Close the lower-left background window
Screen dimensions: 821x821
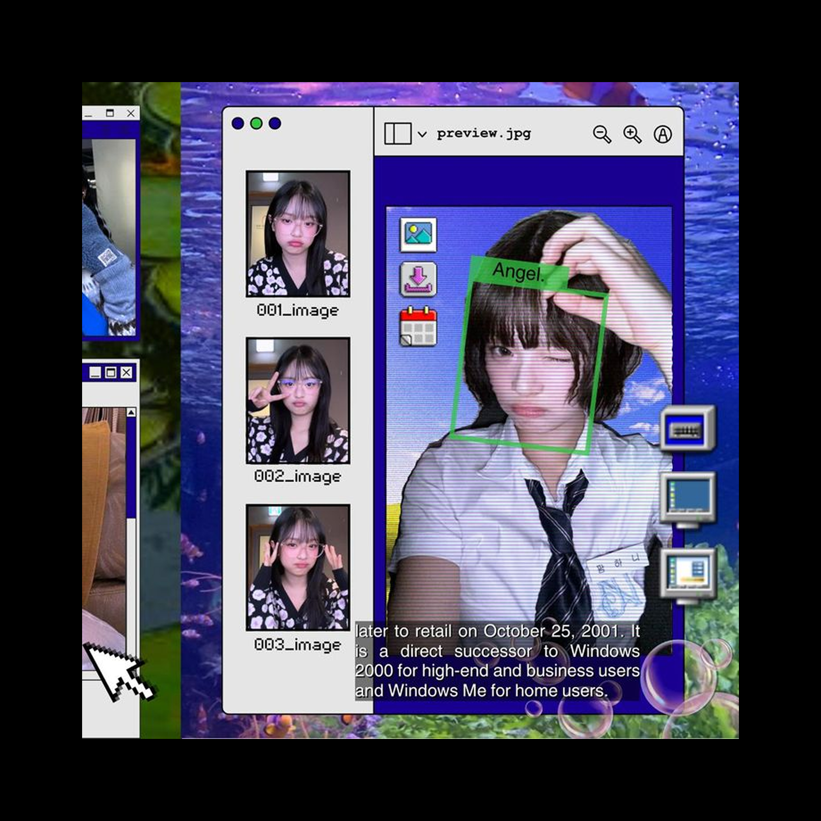tap(126, 373)
